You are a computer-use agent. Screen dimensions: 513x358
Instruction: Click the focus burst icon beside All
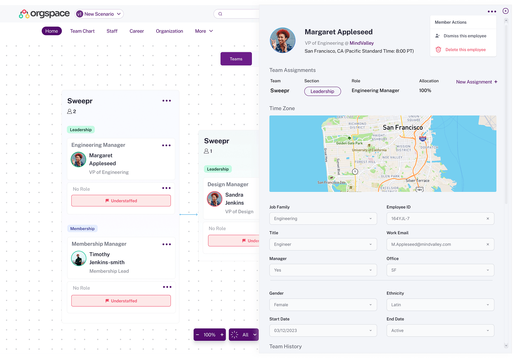click(234, 335)
